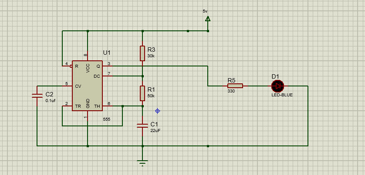Select capacitor C1 symbol

click(x=142, y=126)
